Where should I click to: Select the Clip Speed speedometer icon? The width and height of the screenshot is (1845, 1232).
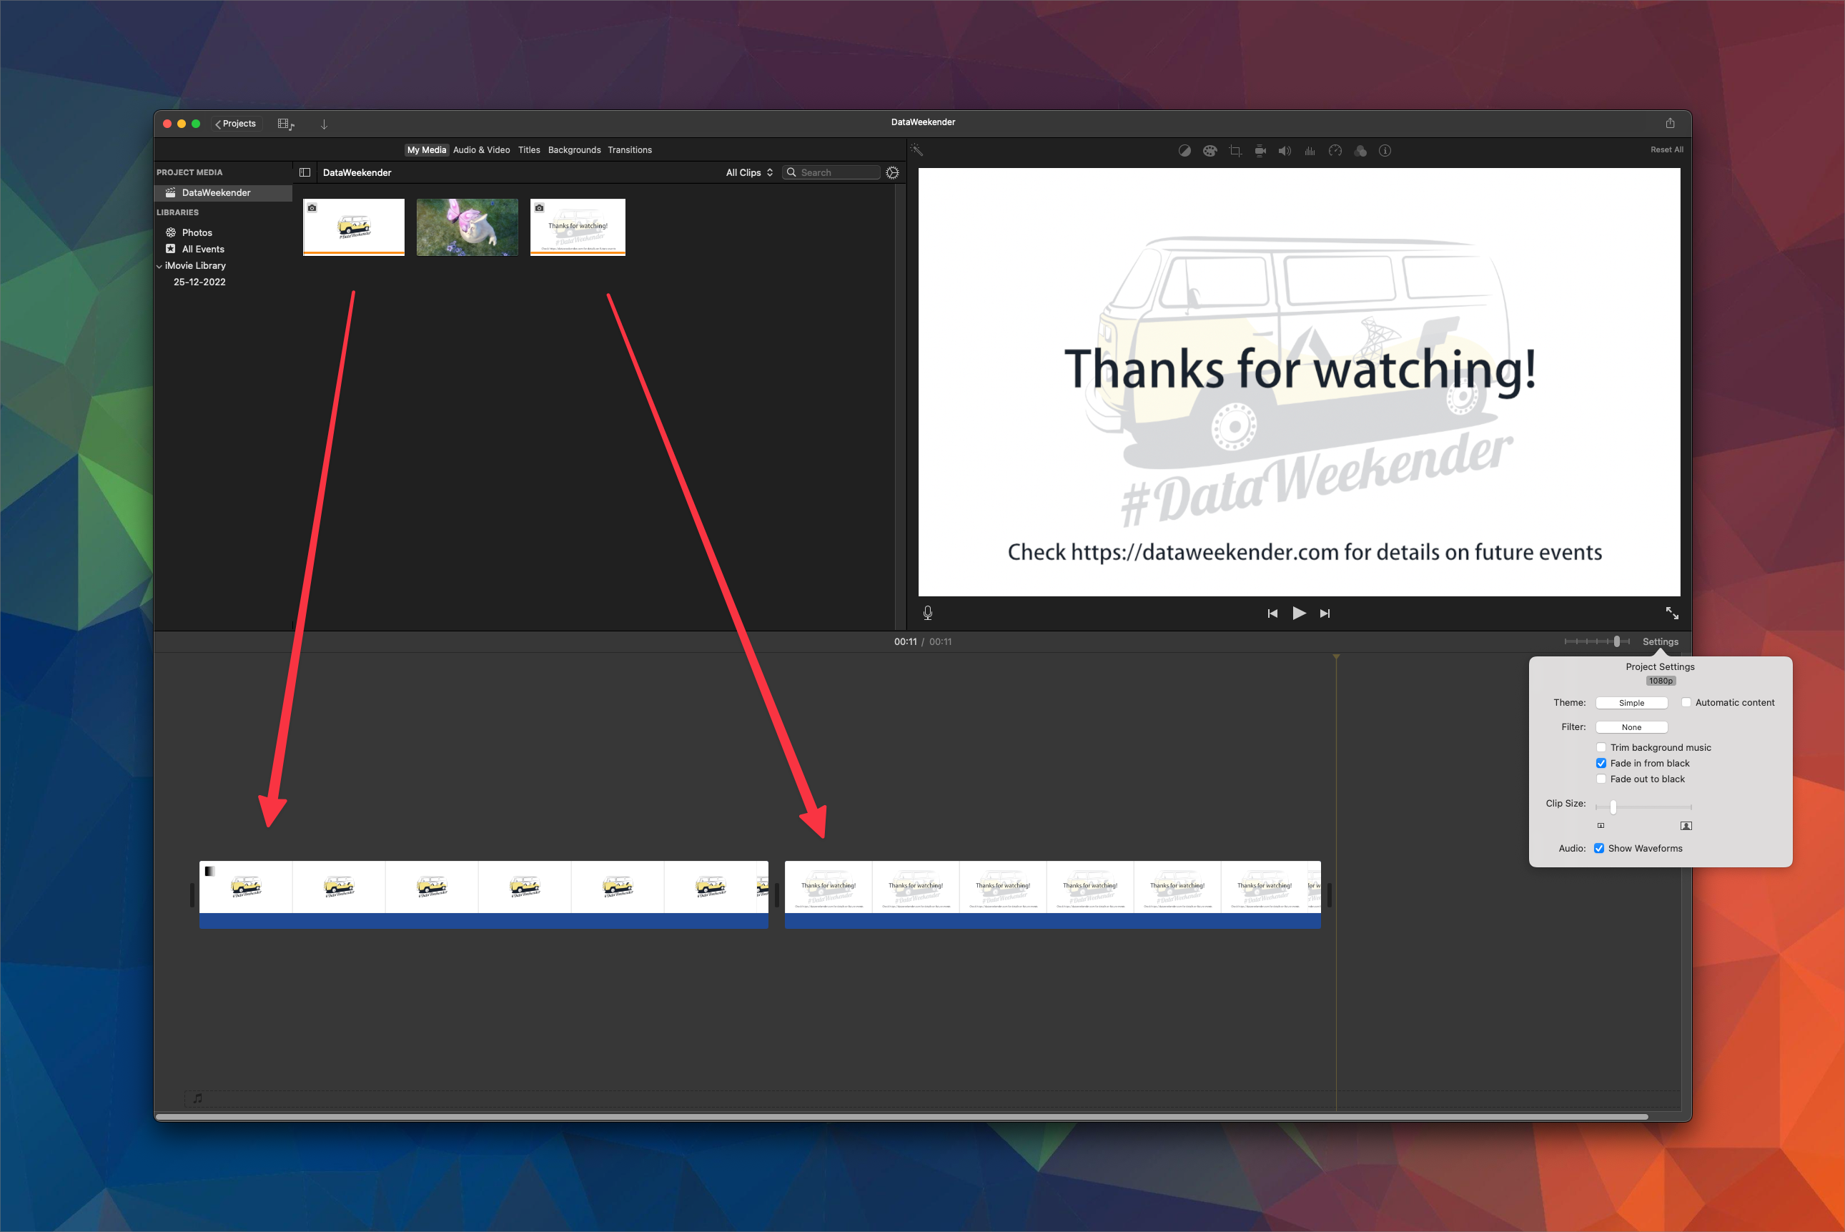click(1336, 151)
